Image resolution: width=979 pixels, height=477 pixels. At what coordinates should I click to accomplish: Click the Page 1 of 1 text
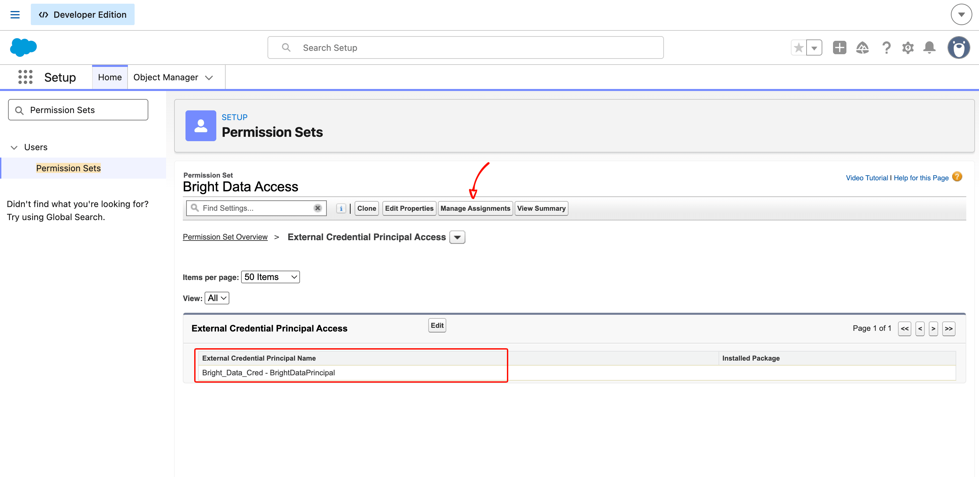872,328
